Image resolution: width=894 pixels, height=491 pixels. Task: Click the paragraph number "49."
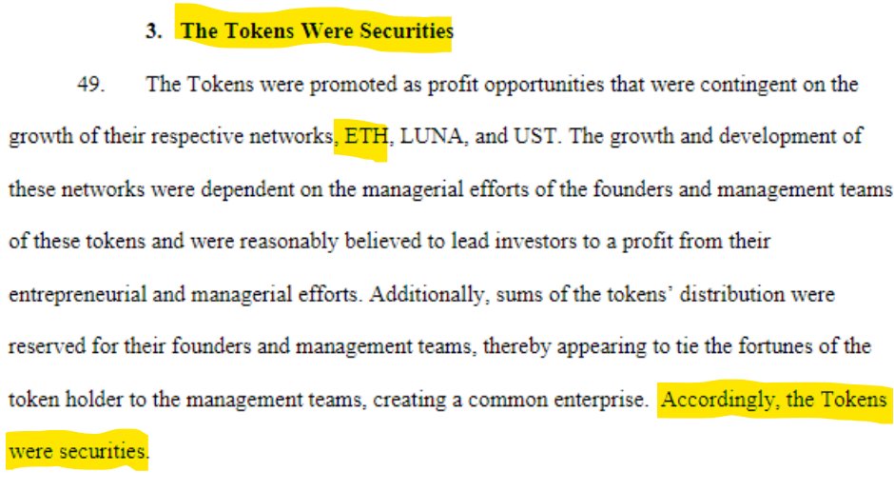pos(92,84)
